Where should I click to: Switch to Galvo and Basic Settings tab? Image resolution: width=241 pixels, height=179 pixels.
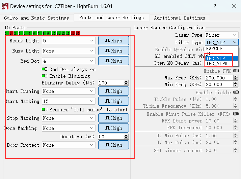tap(36, 18)
